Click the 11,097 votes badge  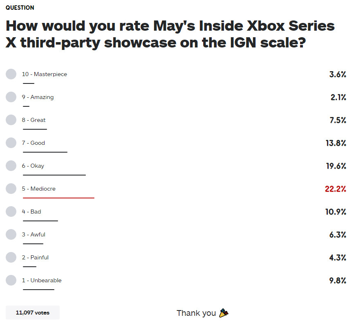(x=33, y=313)
